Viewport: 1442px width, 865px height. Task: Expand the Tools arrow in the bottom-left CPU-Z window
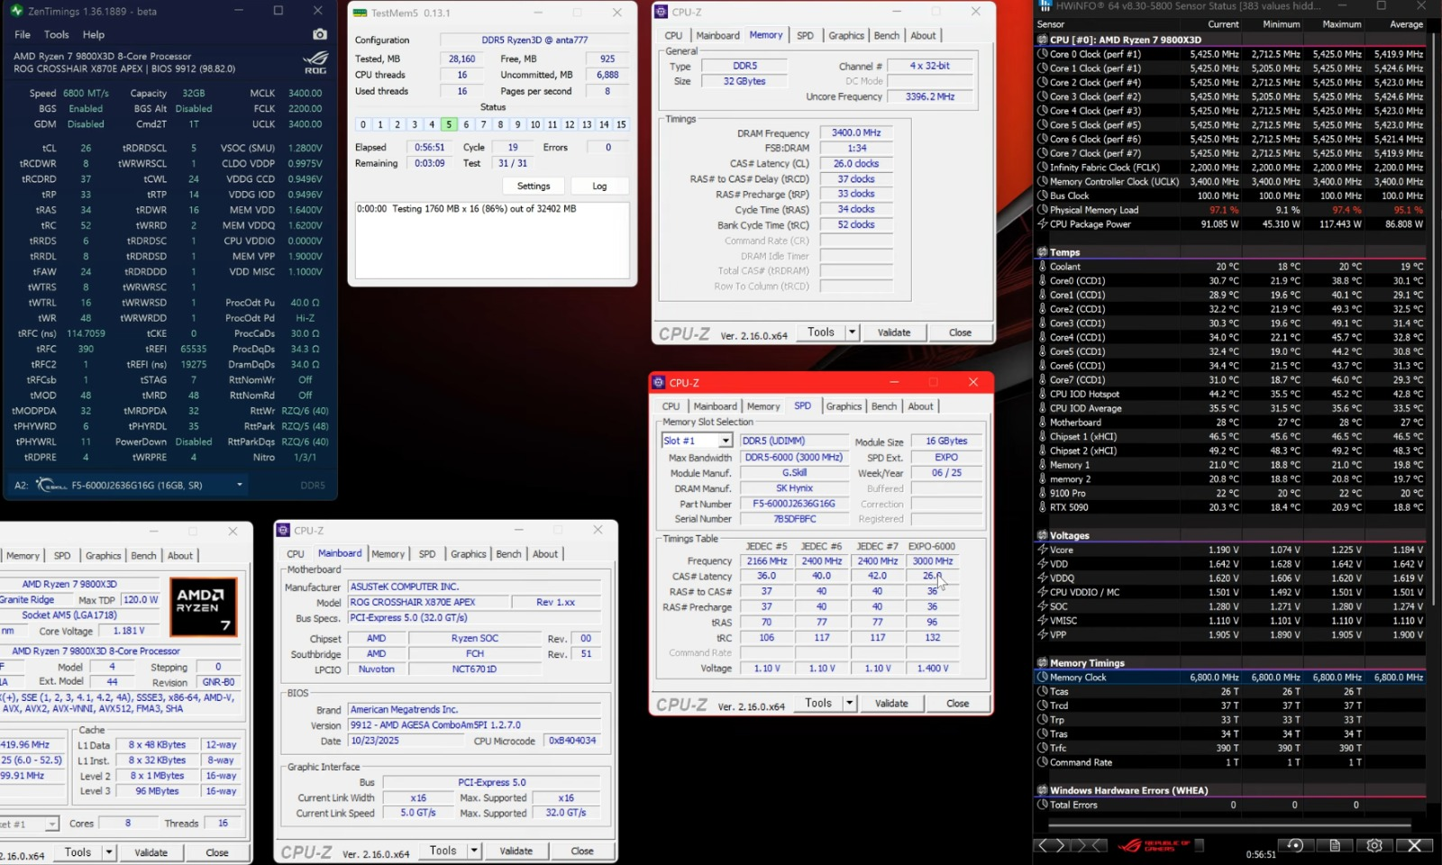tap(108, 852)
